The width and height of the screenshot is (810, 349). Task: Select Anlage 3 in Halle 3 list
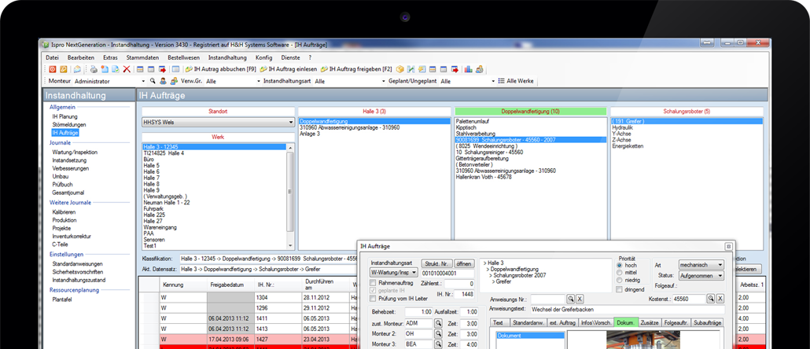pyautogui.click(x=309, y=134)
